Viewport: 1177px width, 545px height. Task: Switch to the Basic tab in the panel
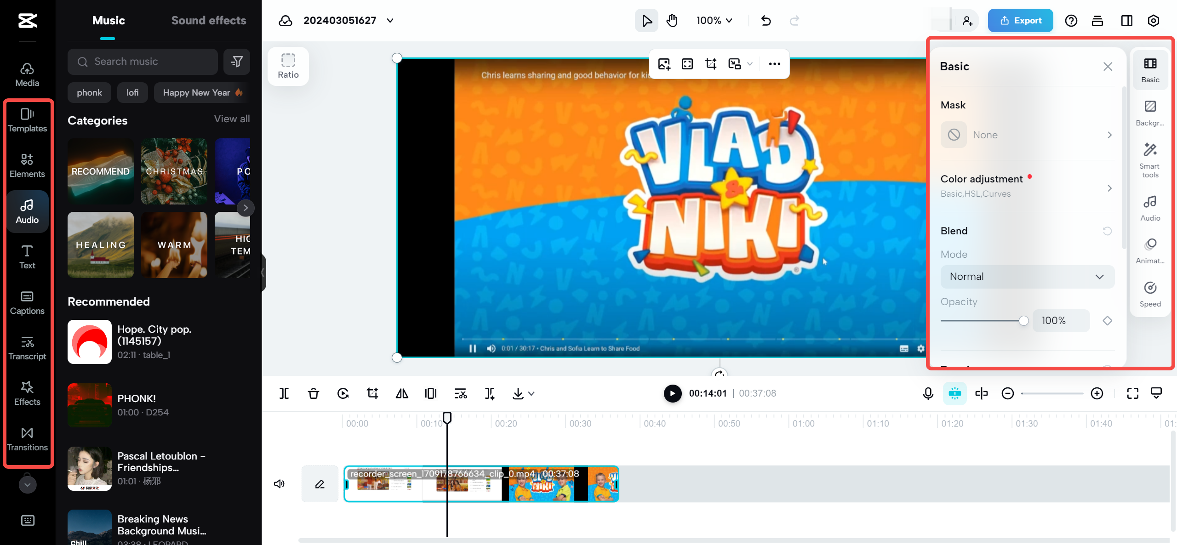1150,69
